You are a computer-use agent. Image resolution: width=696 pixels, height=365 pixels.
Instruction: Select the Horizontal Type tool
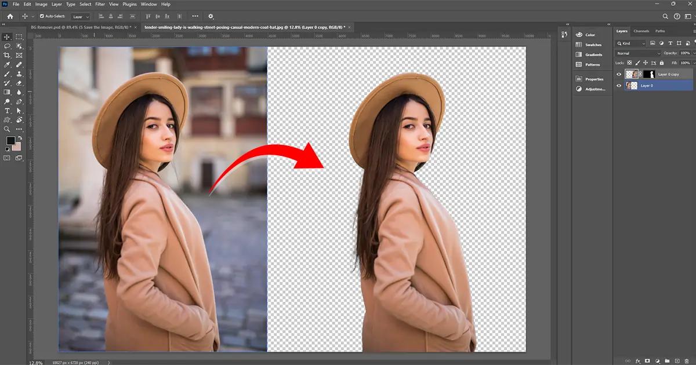click(x=7, y=111)
